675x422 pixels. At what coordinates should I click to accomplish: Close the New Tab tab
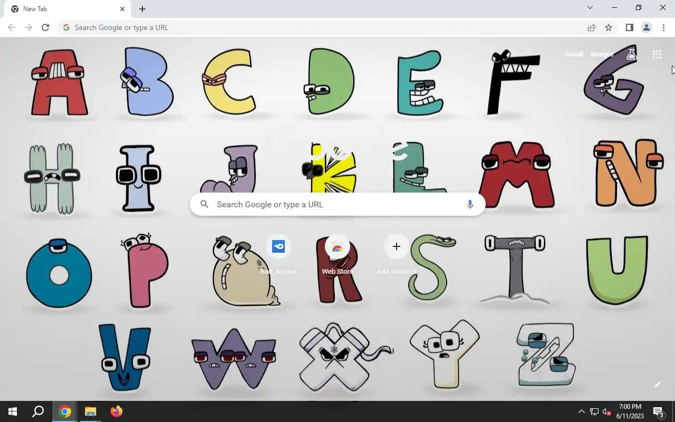tap(122, 9)
